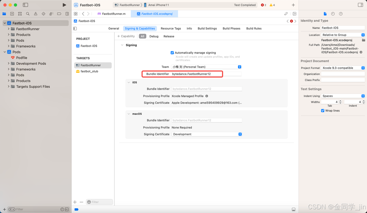Expand Targets Support Files folder
367x213 pixels.
(x=9, y=87)
